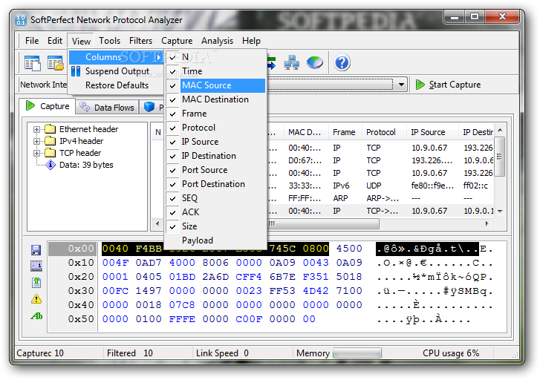Open the Columns submenu

(x=116, y=57)
